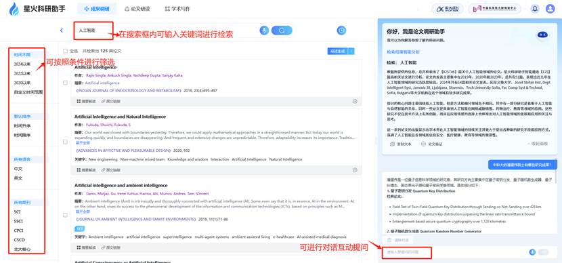562x263 pixels.
Task: Tick the 全选 select-all checkbox
Action: (65, 52)
